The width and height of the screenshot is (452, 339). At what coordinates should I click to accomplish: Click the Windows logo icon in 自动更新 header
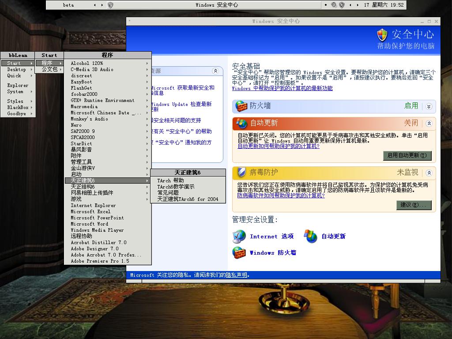[x=241, y=123]
